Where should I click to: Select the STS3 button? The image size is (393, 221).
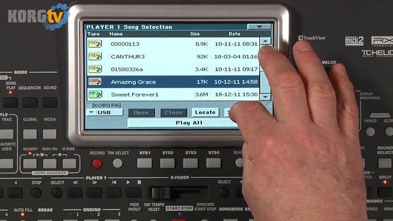tap(190, 163)
